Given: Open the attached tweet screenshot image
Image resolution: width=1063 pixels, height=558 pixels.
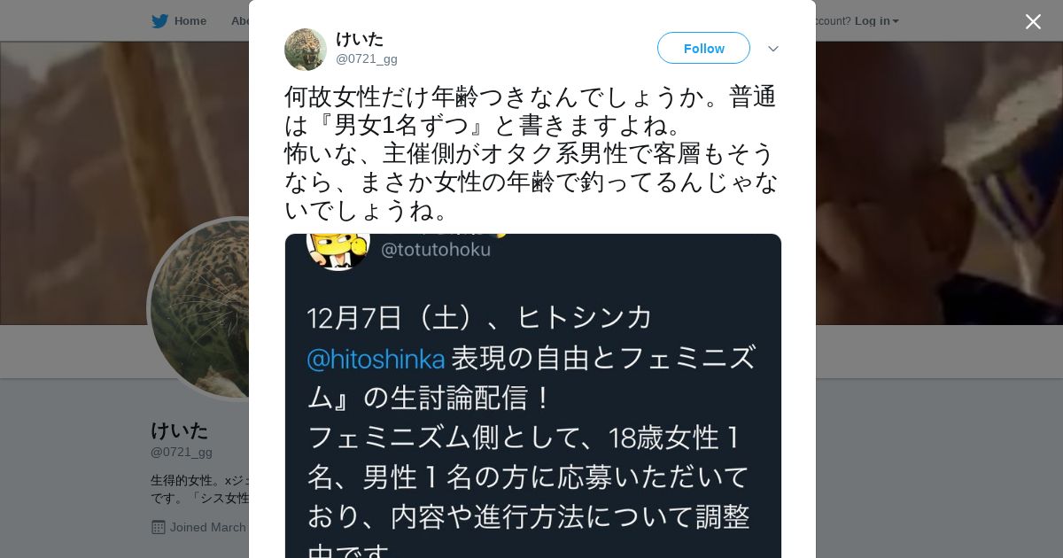Looking at the screenshot, I should [x=533, y=396].
